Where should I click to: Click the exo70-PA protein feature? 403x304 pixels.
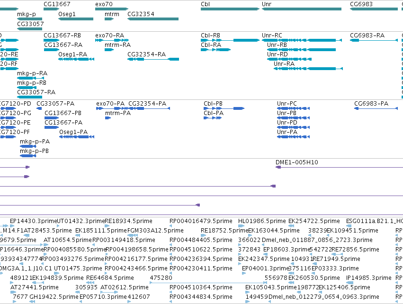point(112,108)
